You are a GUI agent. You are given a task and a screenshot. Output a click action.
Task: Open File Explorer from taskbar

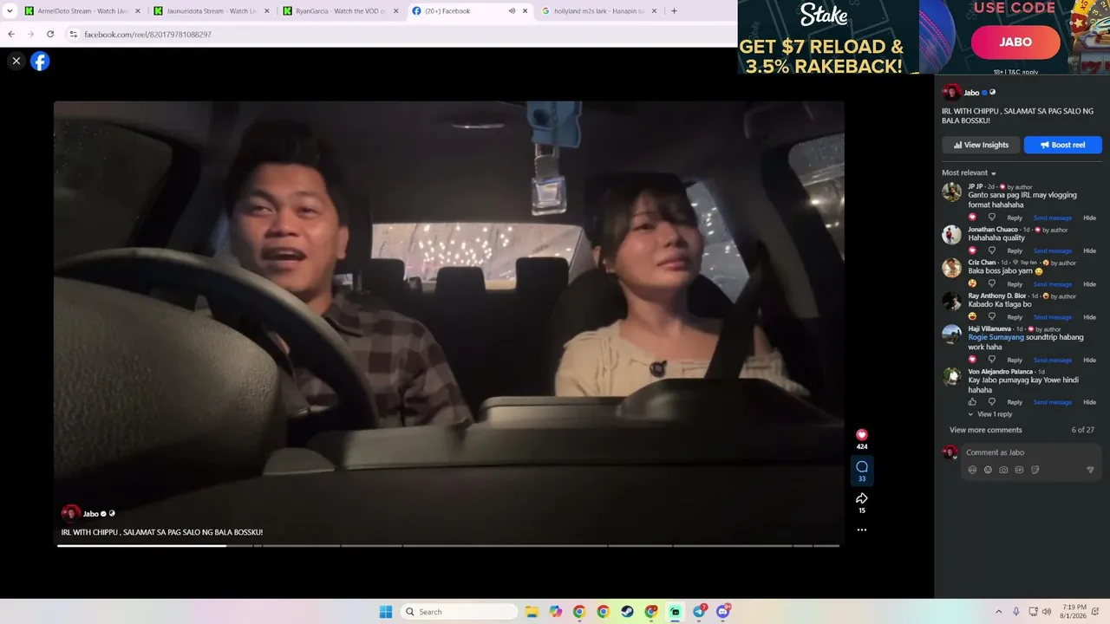[532, 612]
